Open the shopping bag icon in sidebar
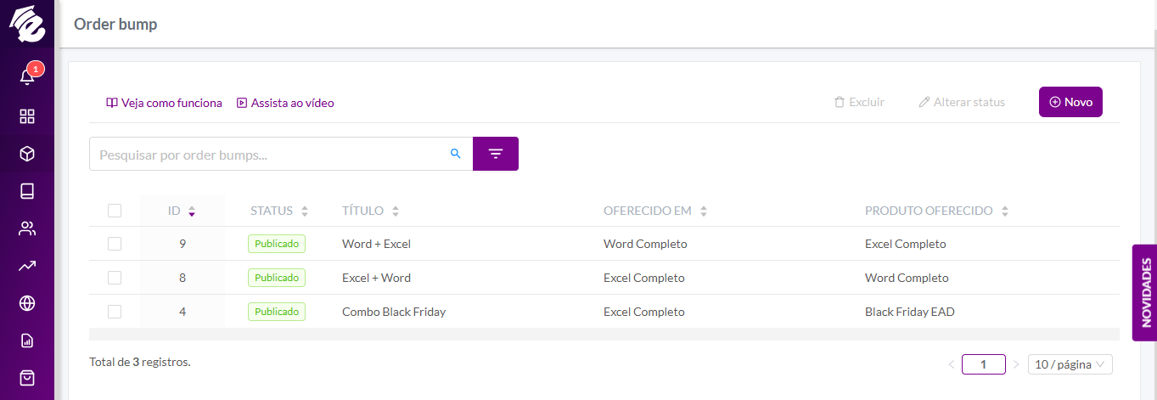 27,378
